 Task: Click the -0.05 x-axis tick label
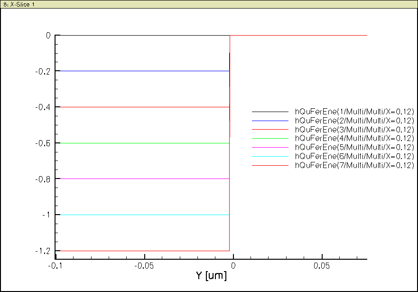[x=144, y=266]
